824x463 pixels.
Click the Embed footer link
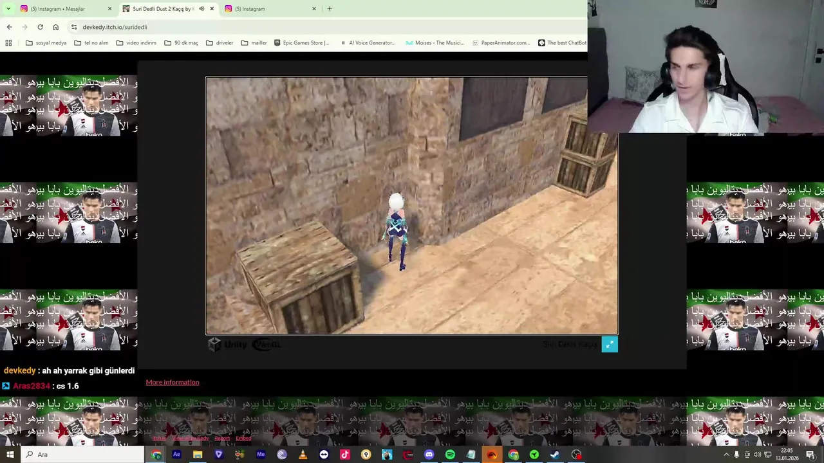point(243,439)
